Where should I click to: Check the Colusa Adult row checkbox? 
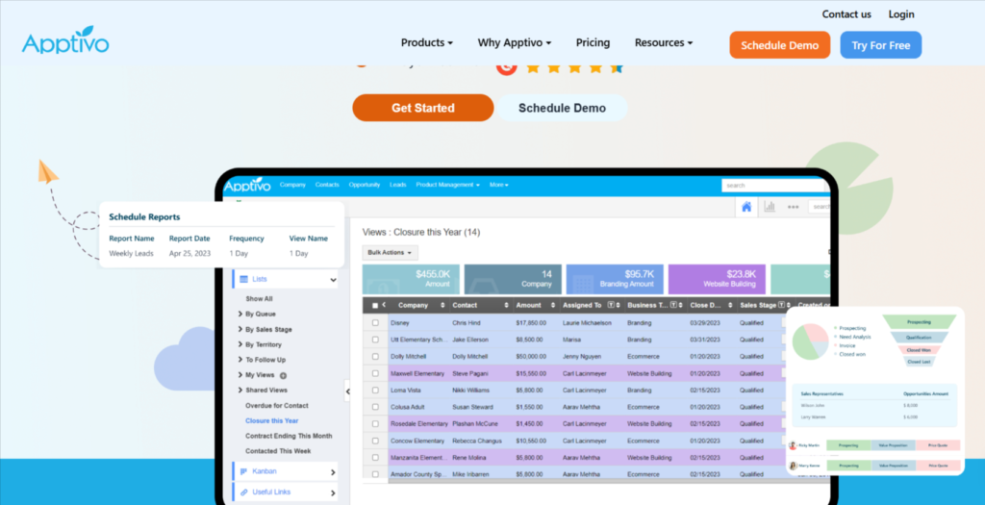coord(375,407)
